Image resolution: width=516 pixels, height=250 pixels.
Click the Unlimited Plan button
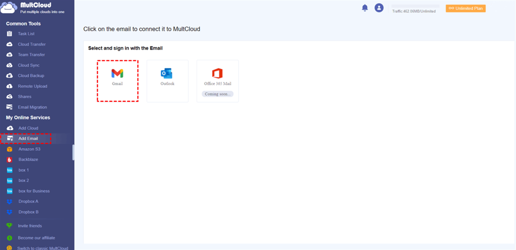click(x=466, y=8)
